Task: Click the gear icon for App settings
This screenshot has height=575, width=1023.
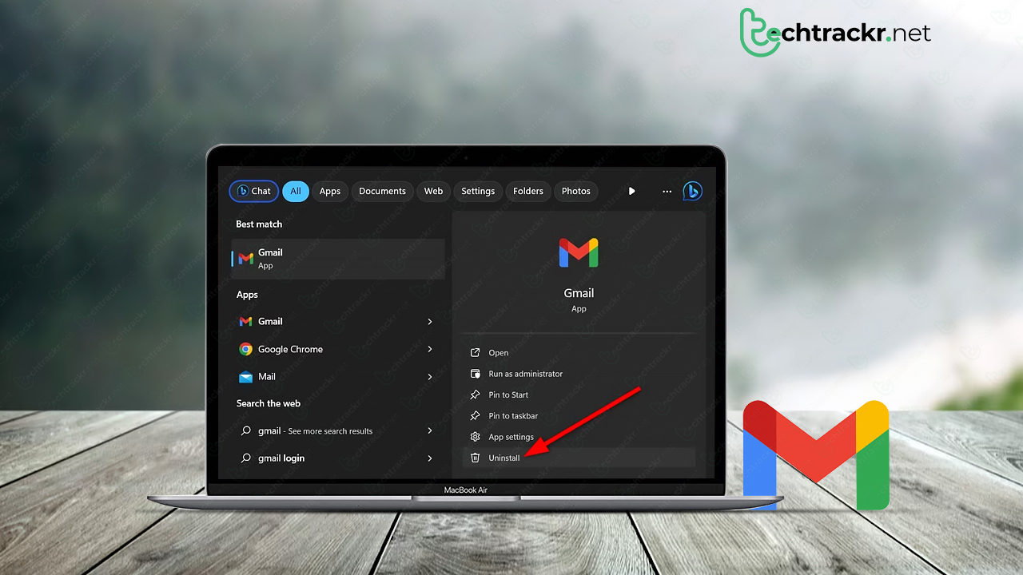Action: click(x=475, y=437)
